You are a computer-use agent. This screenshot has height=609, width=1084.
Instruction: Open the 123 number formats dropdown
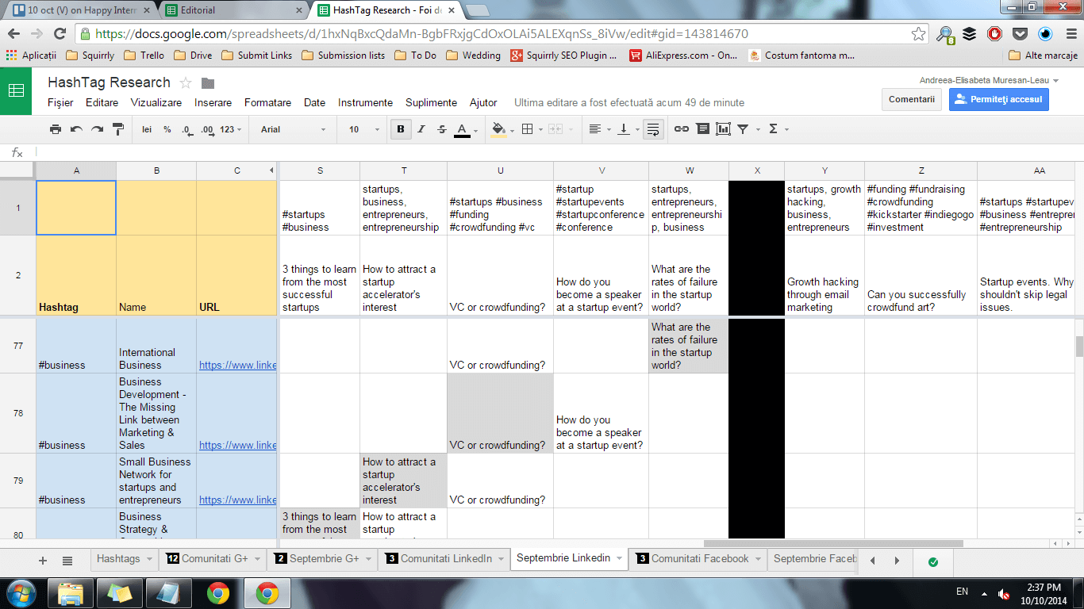(231, 129)
